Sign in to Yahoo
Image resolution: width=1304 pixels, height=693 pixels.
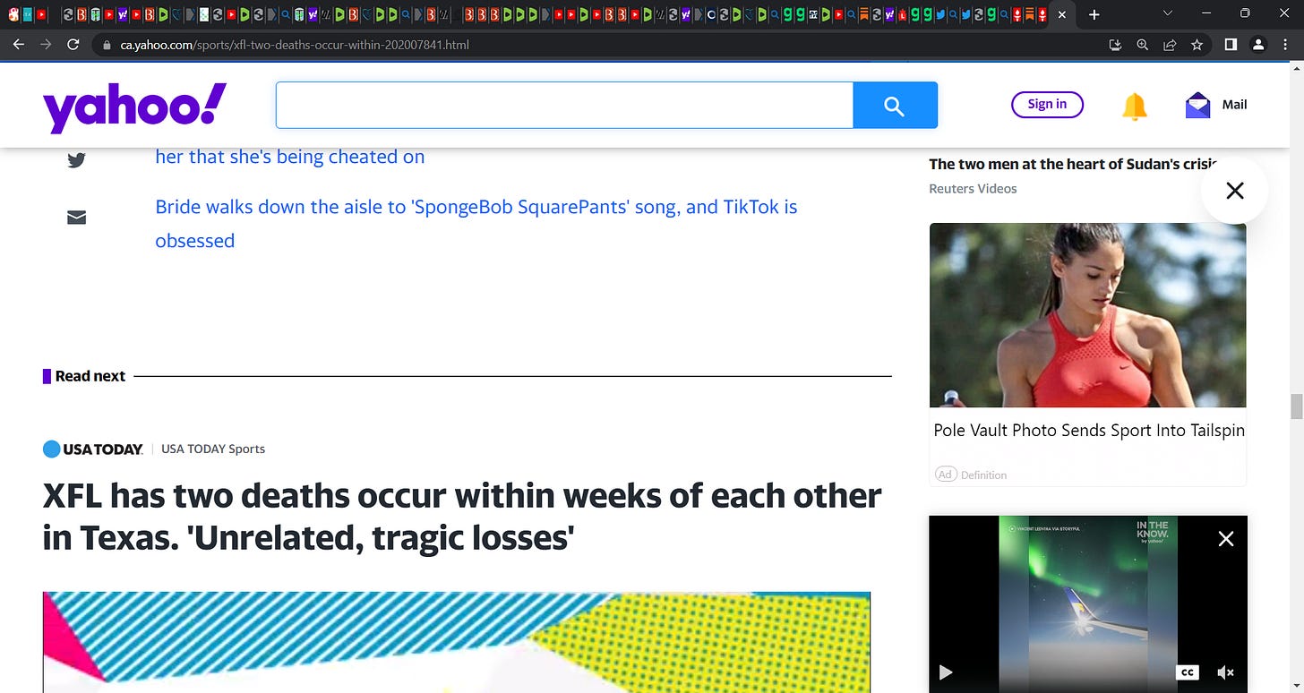click(1047, 105)
